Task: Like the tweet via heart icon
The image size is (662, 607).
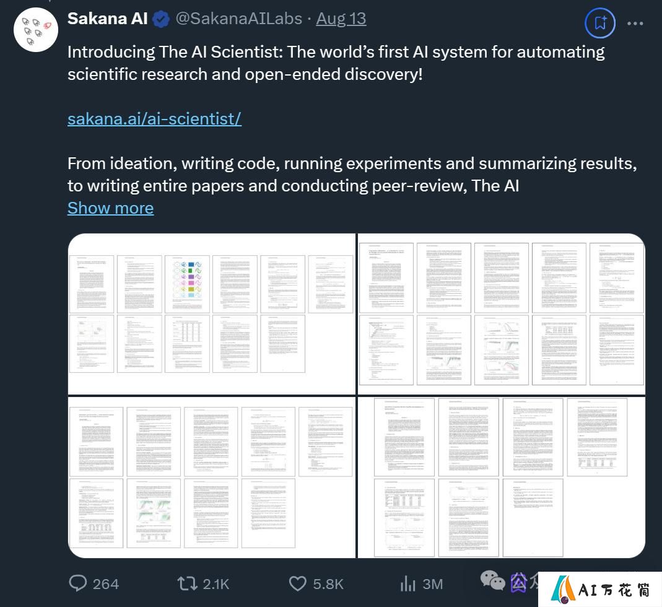Action: [x=298, y=583]
